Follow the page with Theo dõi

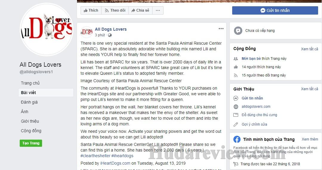pyautogui.click(x=115, y=10)
